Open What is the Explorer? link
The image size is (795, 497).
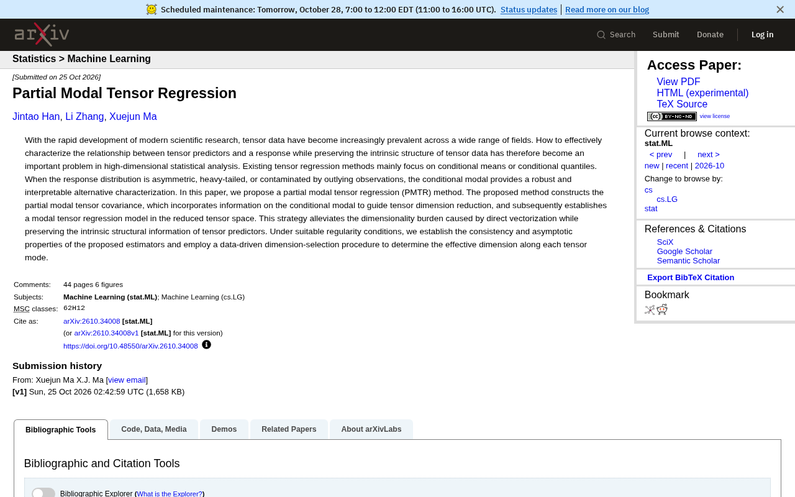170,494
